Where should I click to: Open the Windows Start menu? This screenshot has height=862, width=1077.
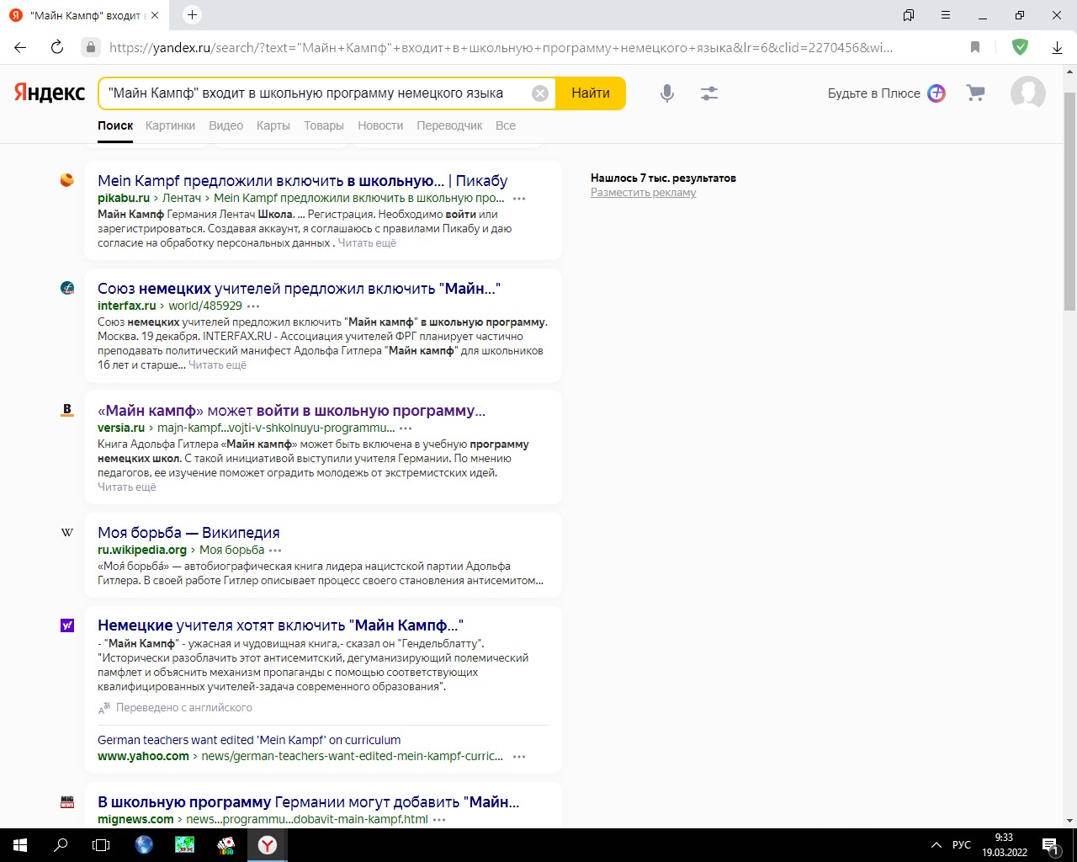[20, 844]
